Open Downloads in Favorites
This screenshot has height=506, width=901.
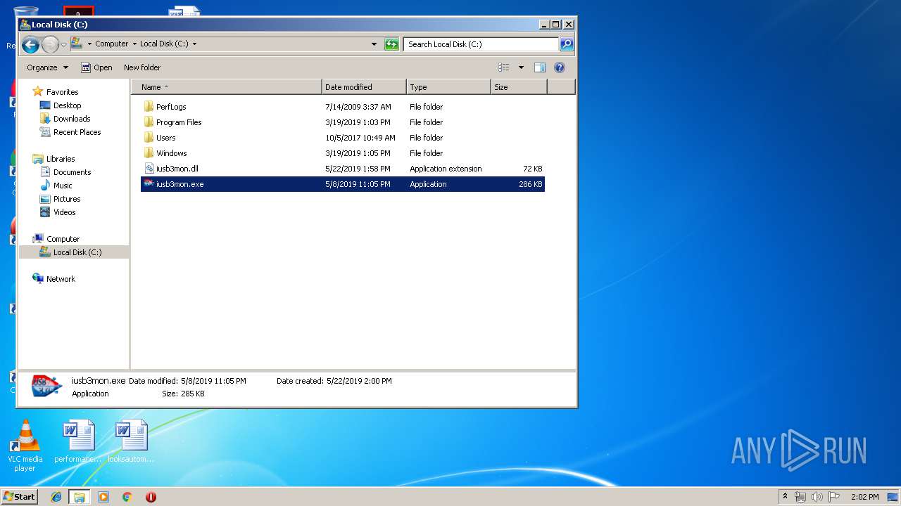coord(72,119)
